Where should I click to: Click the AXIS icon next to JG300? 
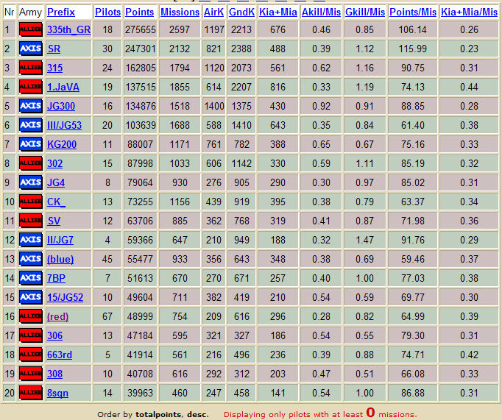click(x=31, y=106)
